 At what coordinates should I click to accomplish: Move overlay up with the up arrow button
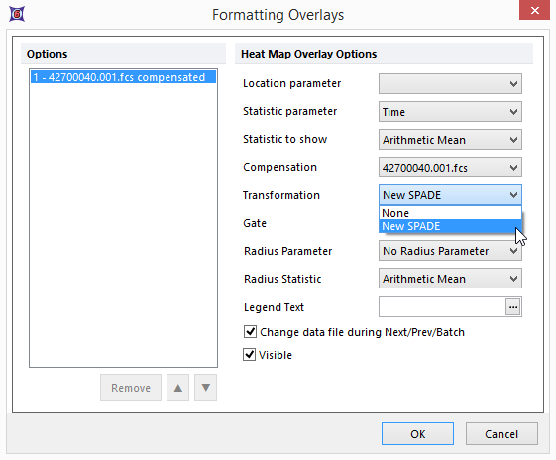pyautogui.click(x=178, y=388)
